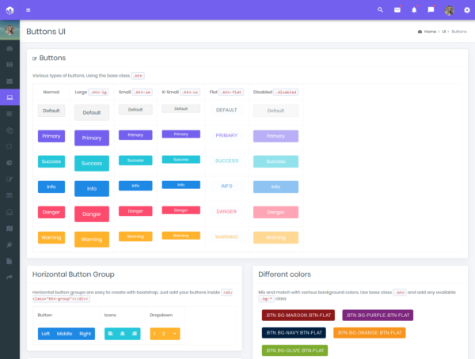This screenshot has height=359, width=475.
Task: Select the highlighted laptop UI icon in the sidebar
Action: coord(9,97)
